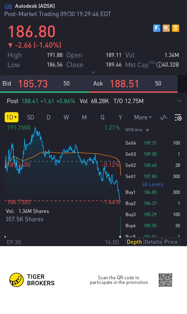Tap the -1.44% chart scale label

click(x=111, y=202)
